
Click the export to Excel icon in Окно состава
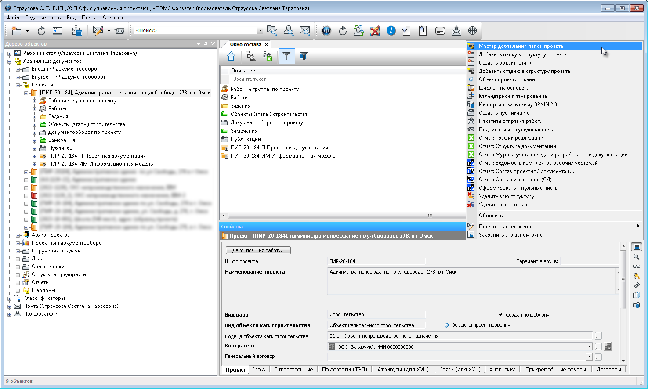pos(267,56)
